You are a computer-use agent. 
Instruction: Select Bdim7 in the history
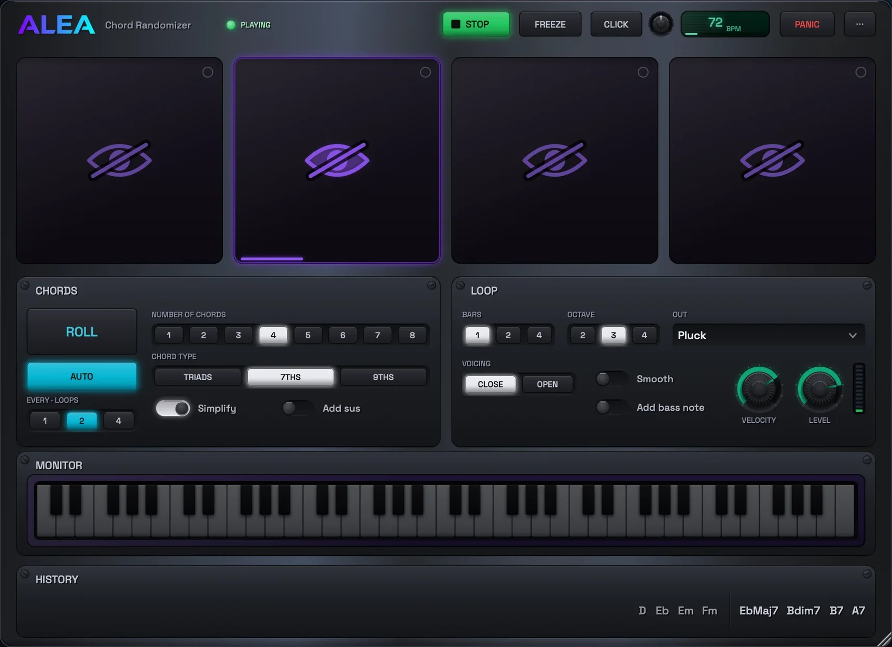pos(803,611)
